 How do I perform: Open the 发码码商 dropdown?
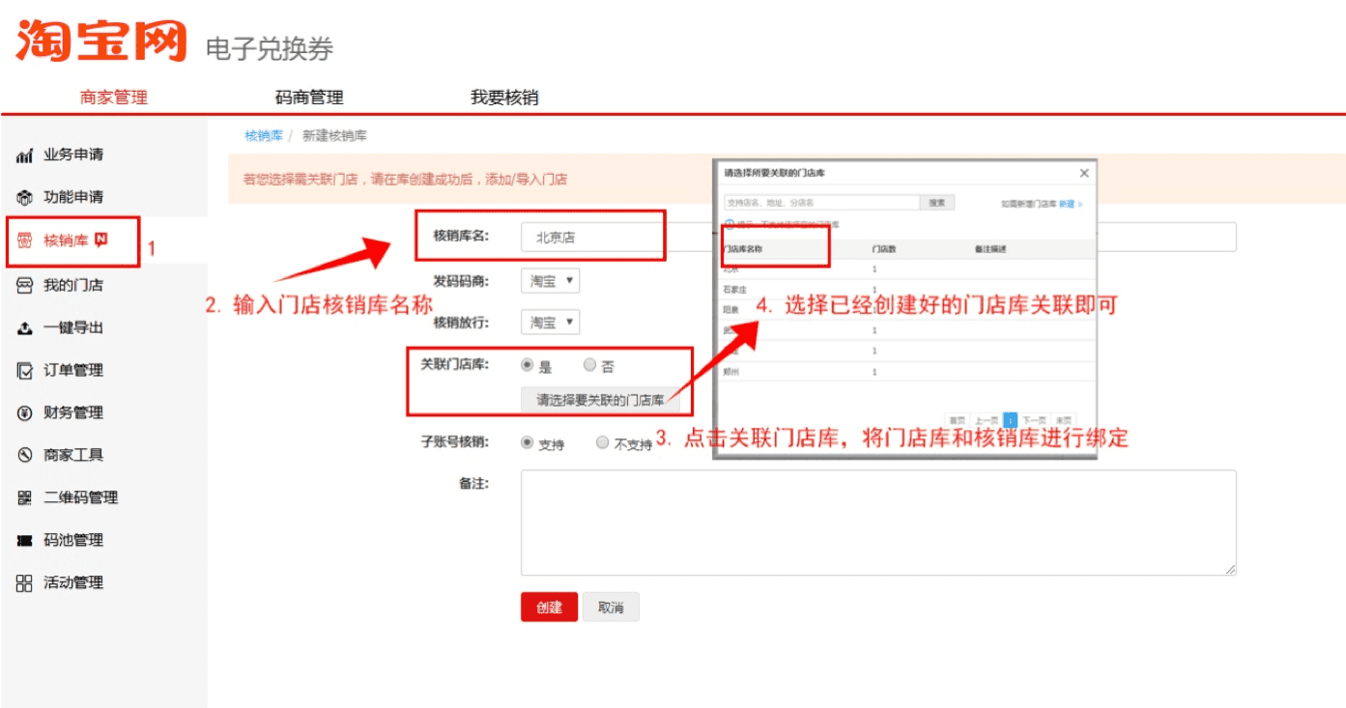[x=550, y=281]
